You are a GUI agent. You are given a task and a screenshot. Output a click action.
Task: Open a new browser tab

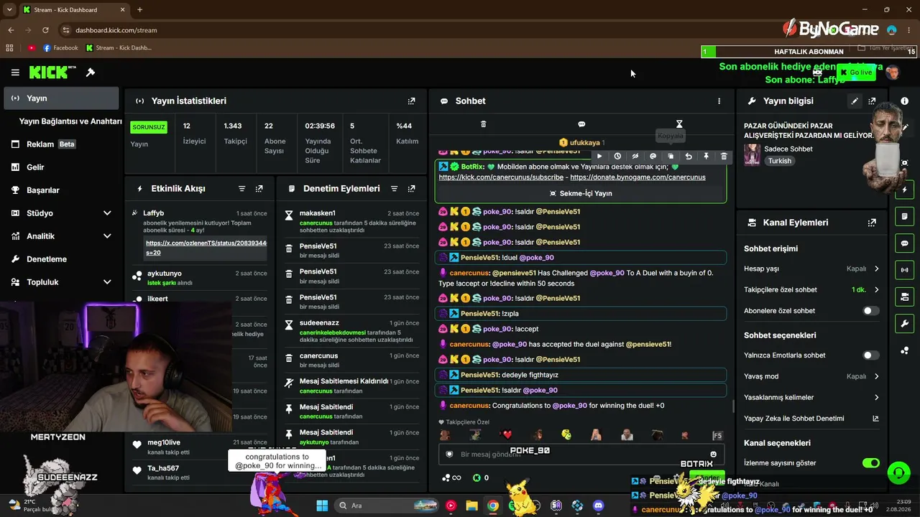139,10
